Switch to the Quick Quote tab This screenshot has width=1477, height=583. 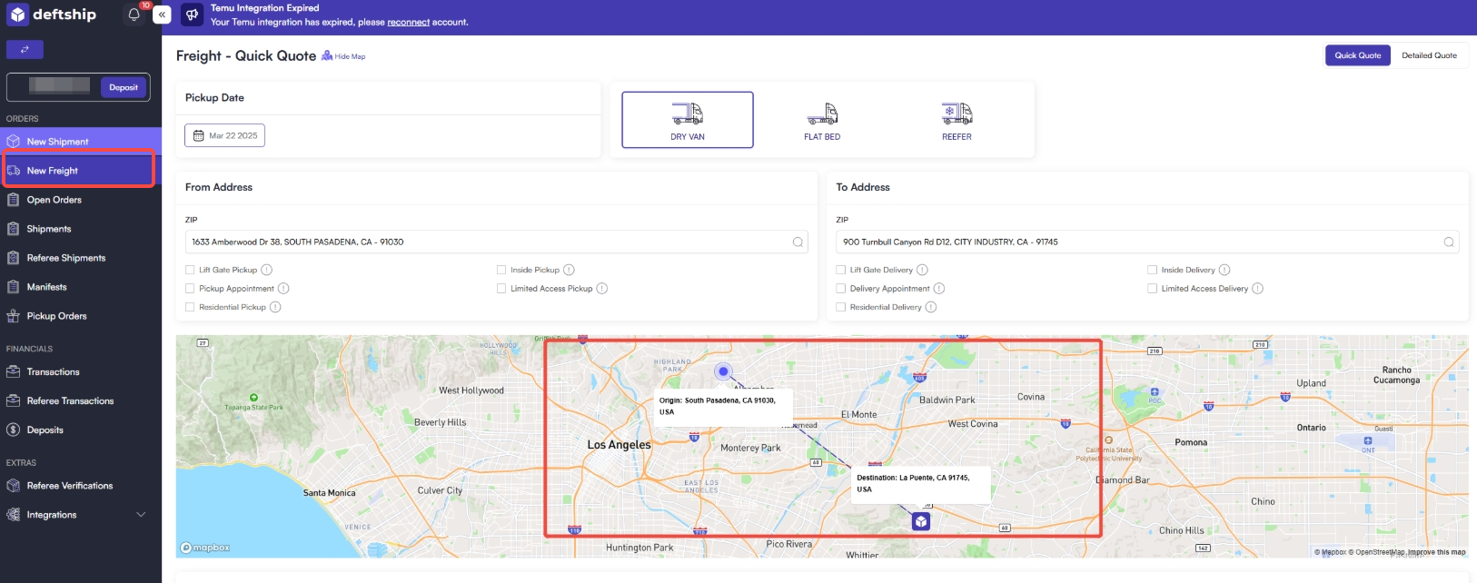(1358, 55)
